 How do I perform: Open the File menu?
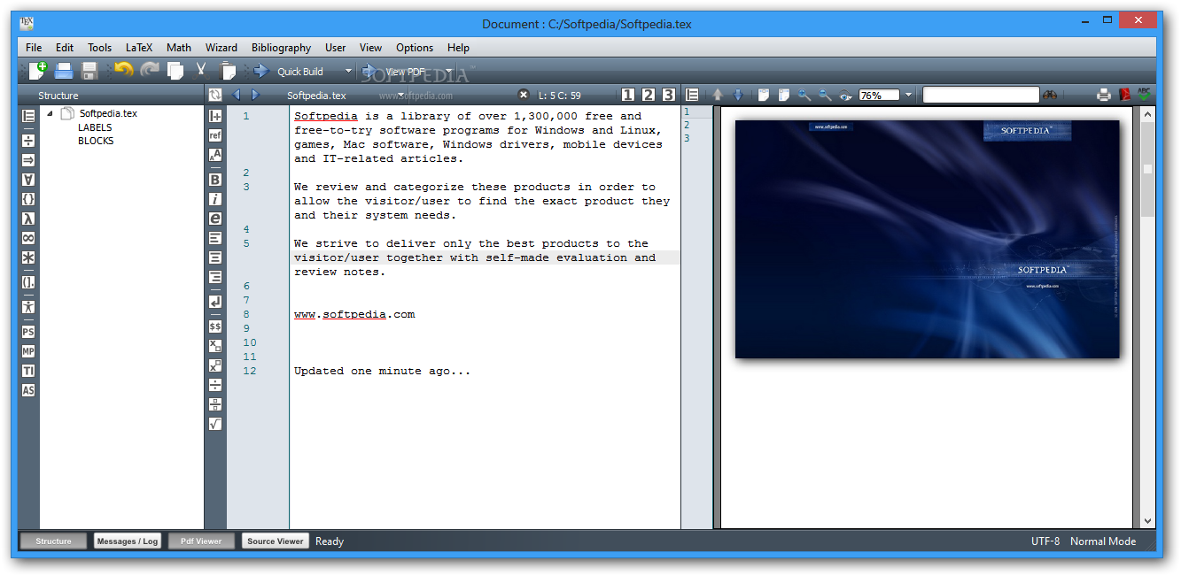[34, 48]
